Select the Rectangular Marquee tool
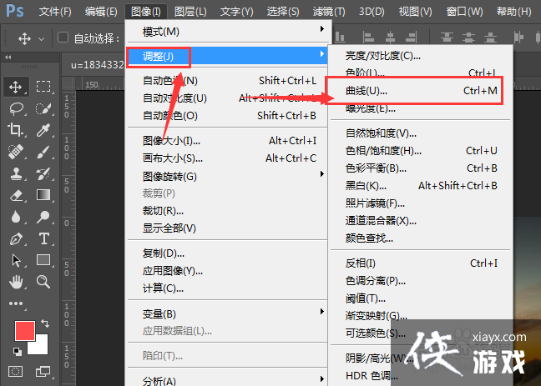The width and height of the screenshot is (541, 386). [43, 87]
